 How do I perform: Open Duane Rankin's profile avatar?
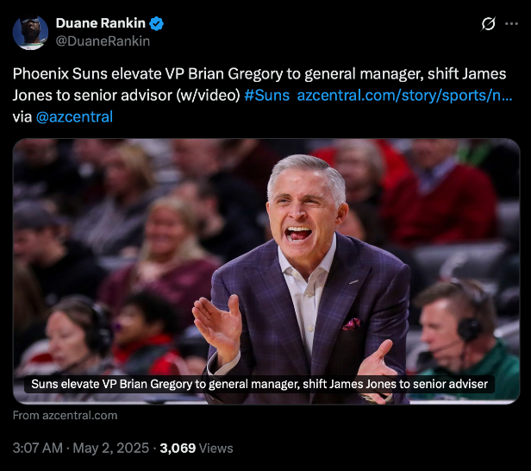pos(30,33)
